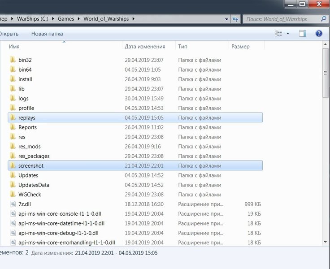Click the res_packages folder icon

point(13,156)
